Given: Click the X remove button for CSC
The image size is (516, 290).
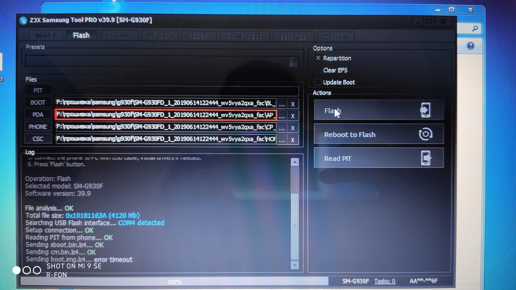Looking at the screenshot, I should tap(293, 139).
